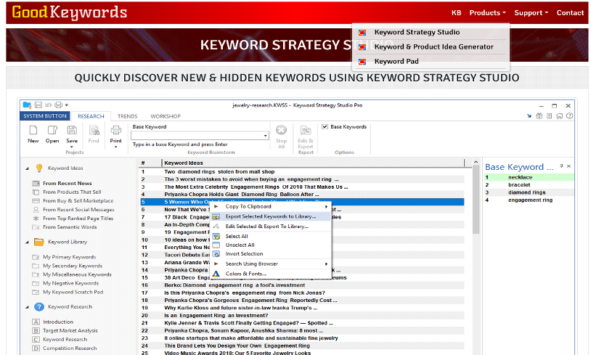Click the Stop All icon
The width and height of the screenshot is (591, 355).
[282, 131]
